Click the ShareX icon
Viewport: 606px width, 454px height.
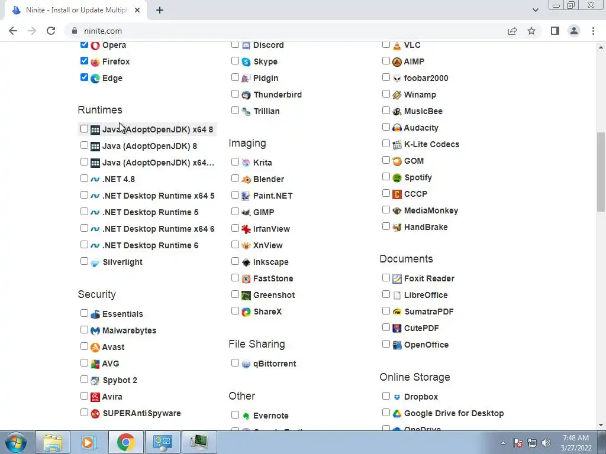click(246, 312)
